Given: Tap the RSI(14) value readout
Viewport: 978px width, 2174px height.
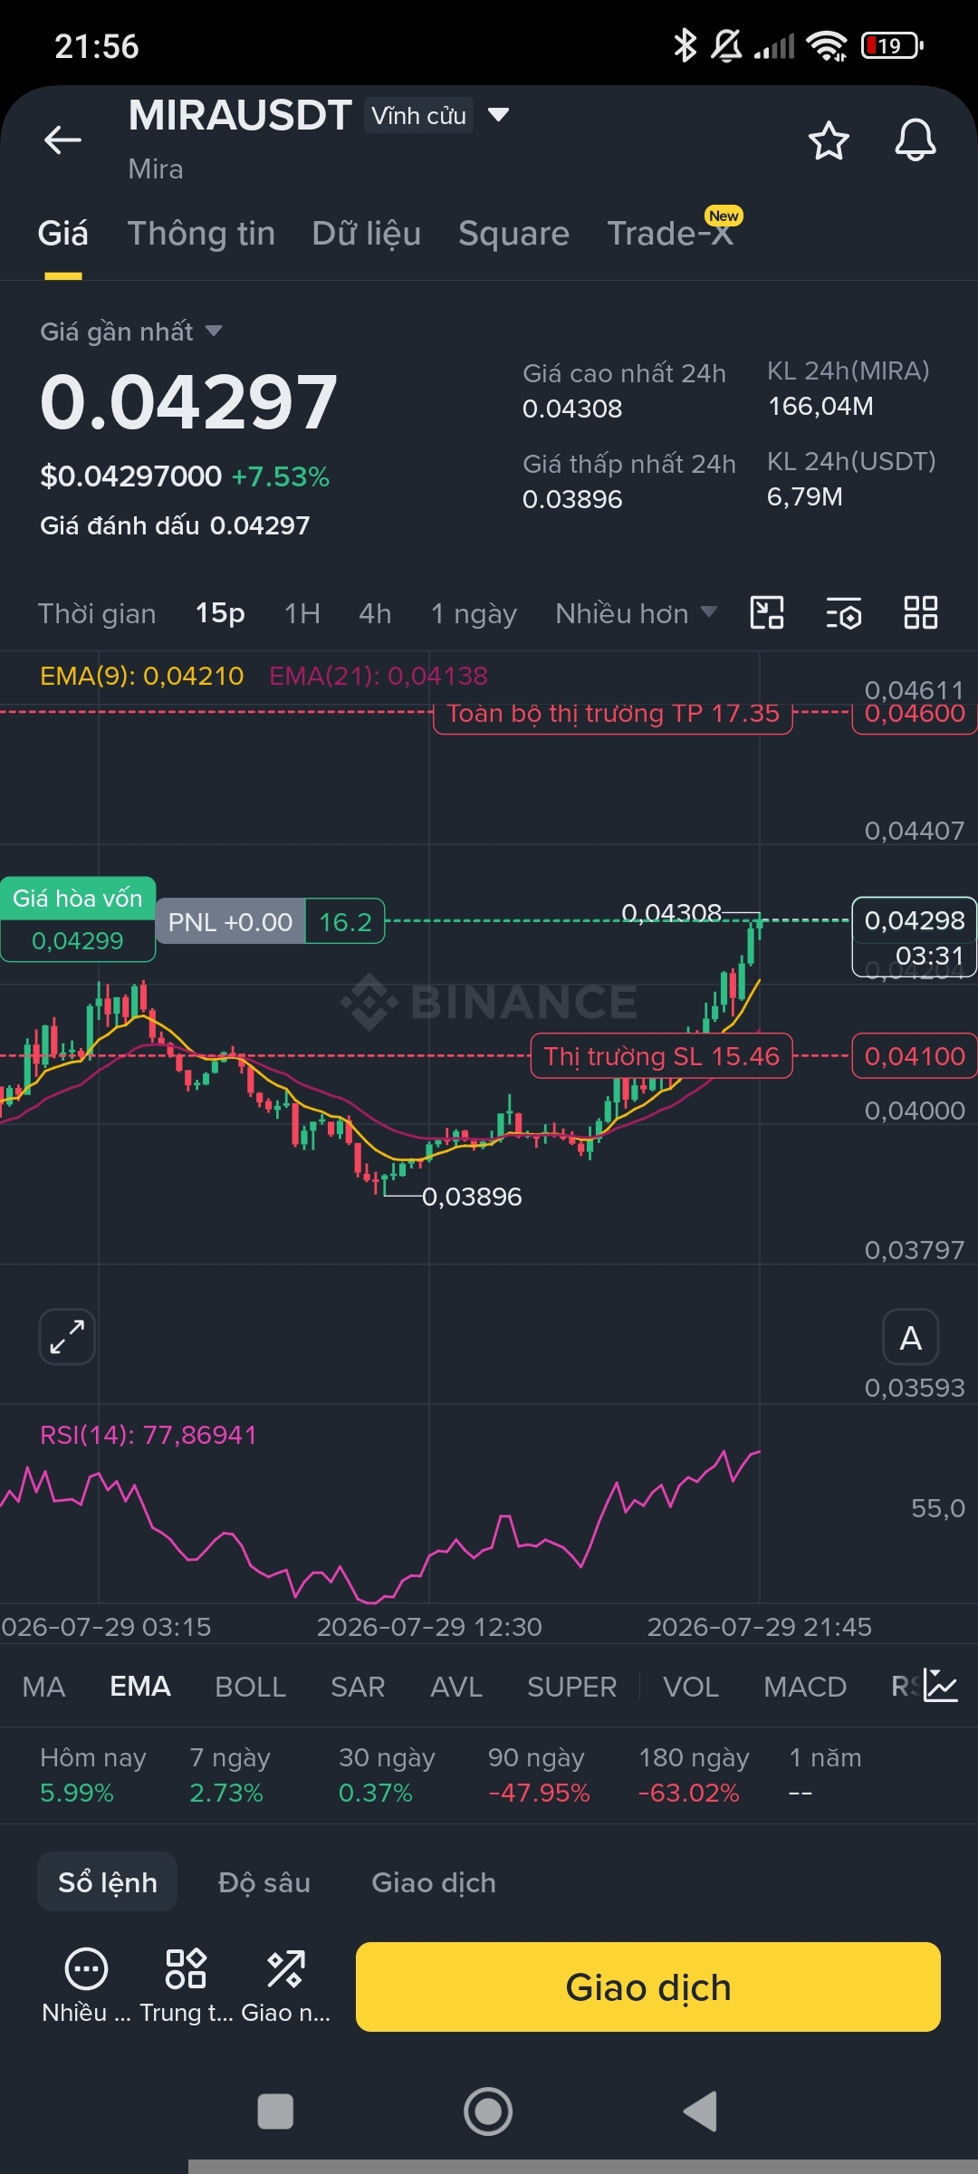Looking at the screenshot, I should 149,1435.
